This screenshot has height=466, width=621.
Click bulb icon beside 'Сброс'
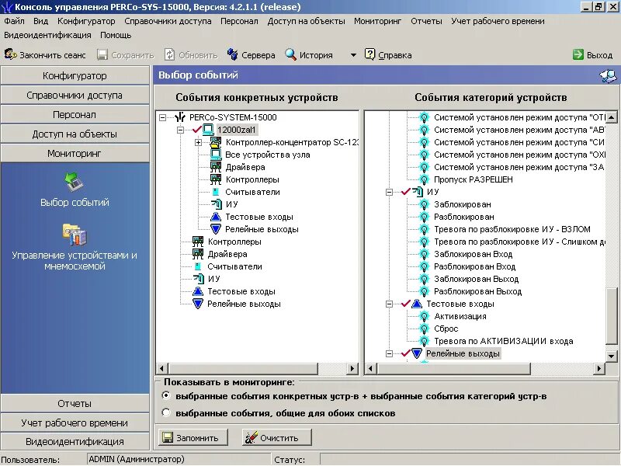pyautogui.click(x=424, y=329)
